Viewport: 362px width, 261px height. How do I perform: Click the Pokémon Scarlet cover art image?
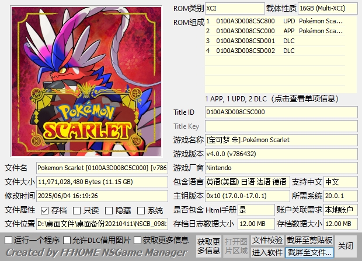coord(83,79)
